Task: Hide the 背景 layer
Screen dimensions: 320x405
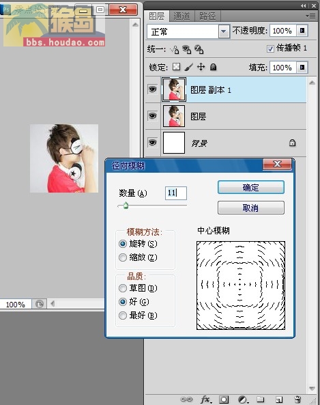Action: pyautogui.click(x=152, y=142)
